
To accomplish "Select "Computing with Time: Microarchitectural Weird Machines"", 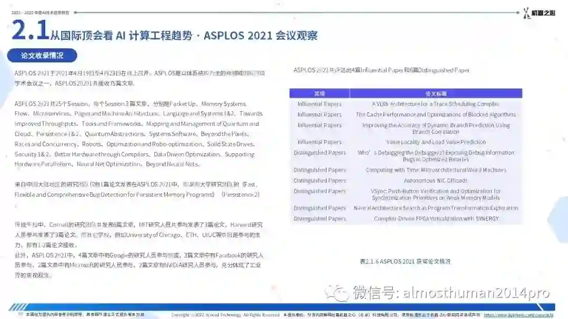I will coord(436,170).
